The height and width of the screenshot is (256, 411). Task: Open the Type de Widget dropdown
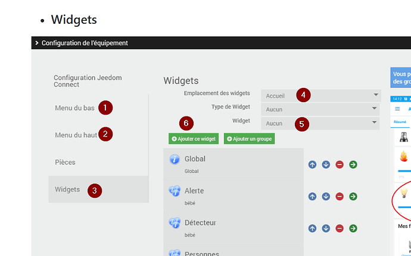point(320,109)
